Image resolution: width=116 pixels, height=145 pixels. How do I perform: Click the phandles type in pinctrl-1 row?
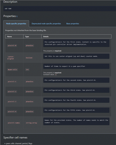[x=30, y=82]
